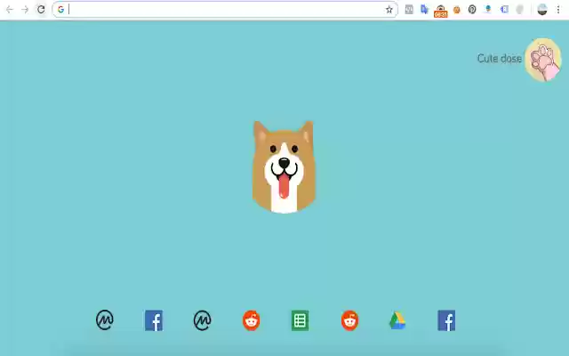Bookmark this page with the star icon
569x356 pixels.
(x=389, y=10)
